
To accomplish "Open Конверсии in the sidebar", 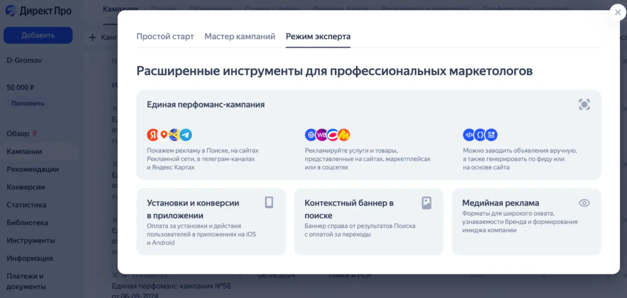I will (26, 187).
